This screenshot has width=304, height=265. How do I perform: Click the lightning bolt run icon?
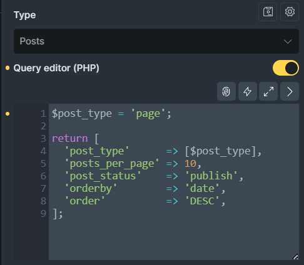(248, 91)
